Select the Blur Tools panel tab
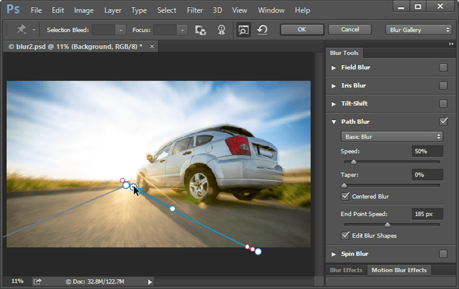 point(344,53)
